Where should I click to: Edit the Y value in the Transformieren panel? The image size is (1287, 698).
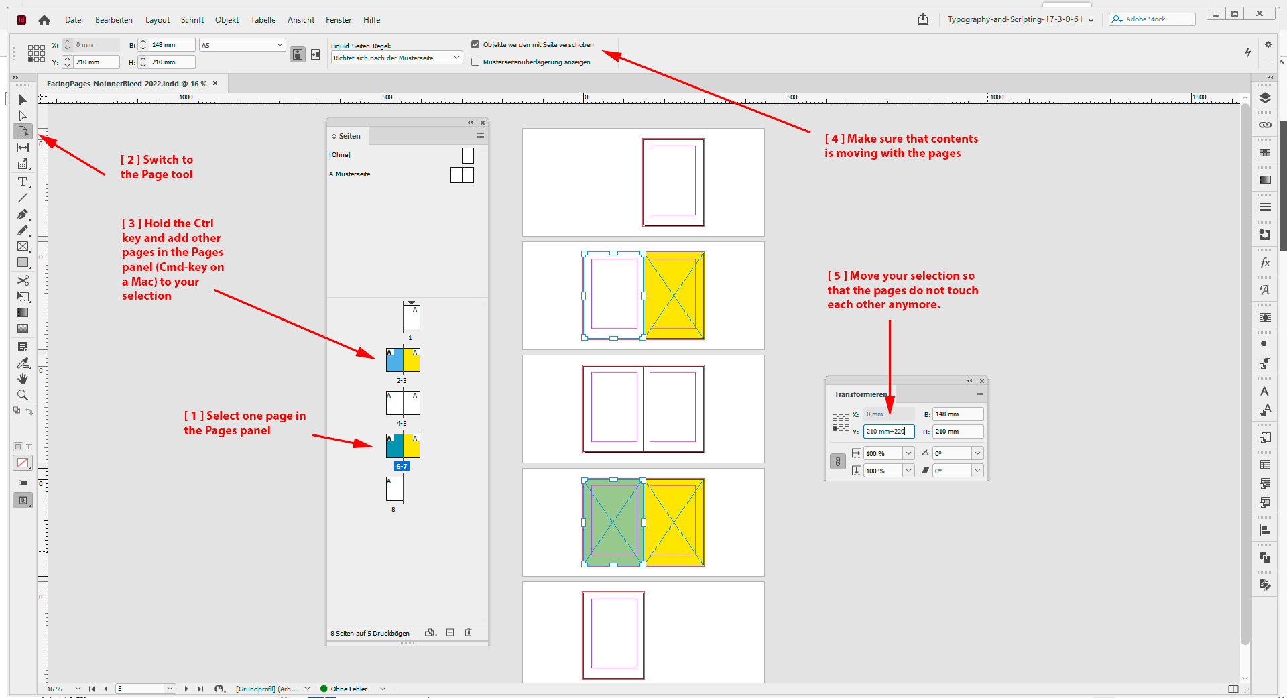pyautogui.click(x=889, y=431)
